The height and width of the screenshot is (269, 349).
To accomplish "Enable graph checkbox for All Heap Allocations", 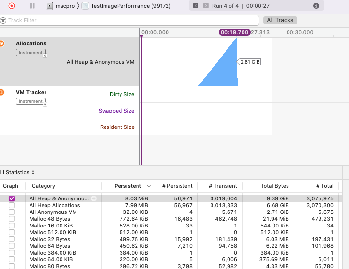I will coord(12,205).
